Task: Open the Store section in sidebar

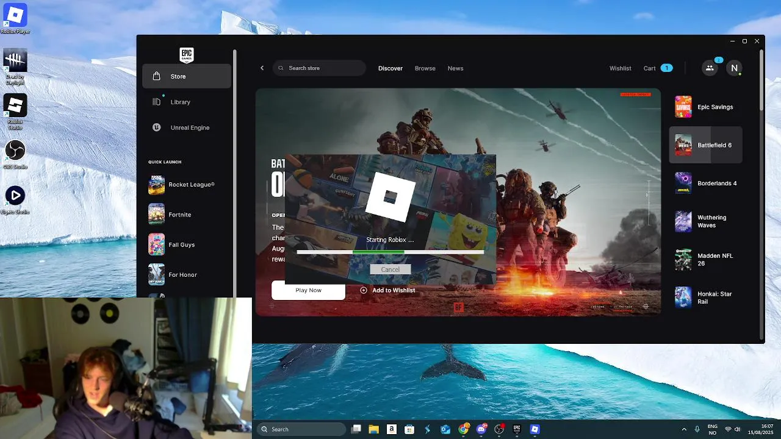Action: 187,76
